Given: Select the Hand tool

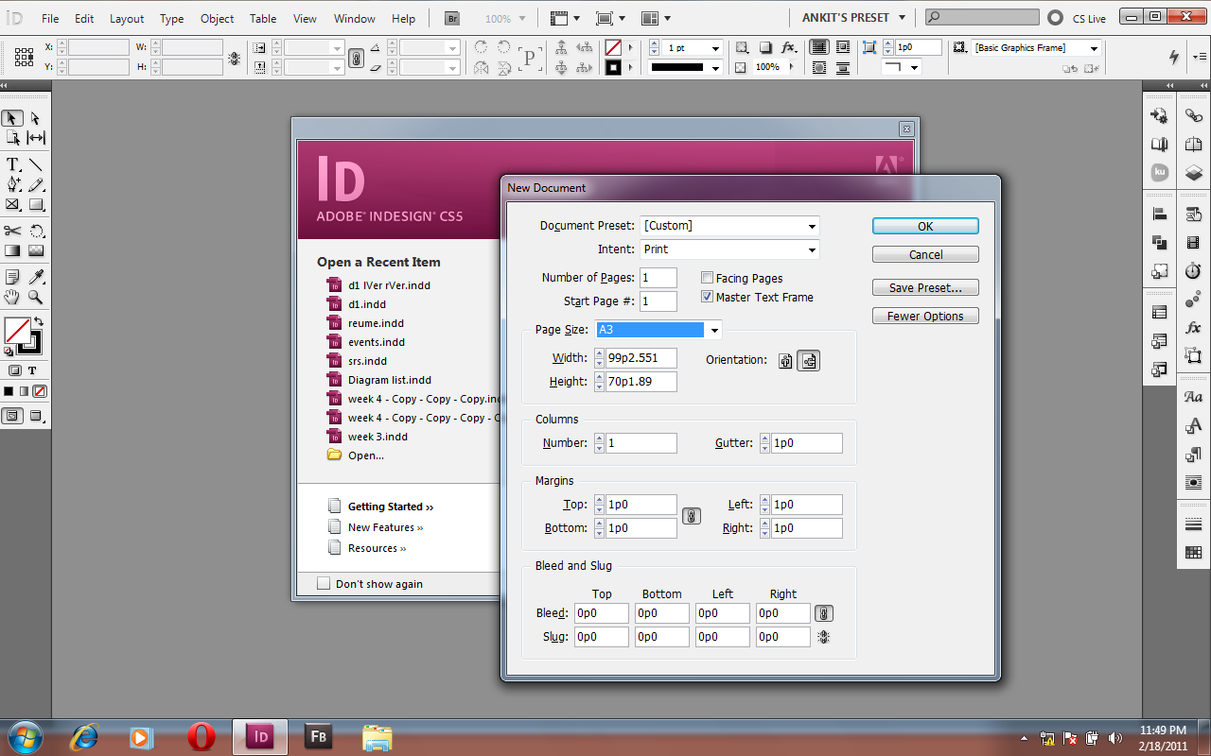Looking at the screenshot, I should point(13,297).
